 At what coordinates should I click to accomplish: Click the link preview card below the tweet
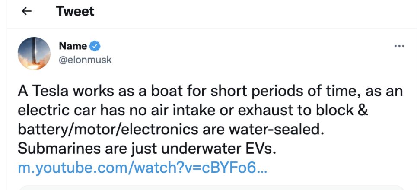[x=212, y=187]
